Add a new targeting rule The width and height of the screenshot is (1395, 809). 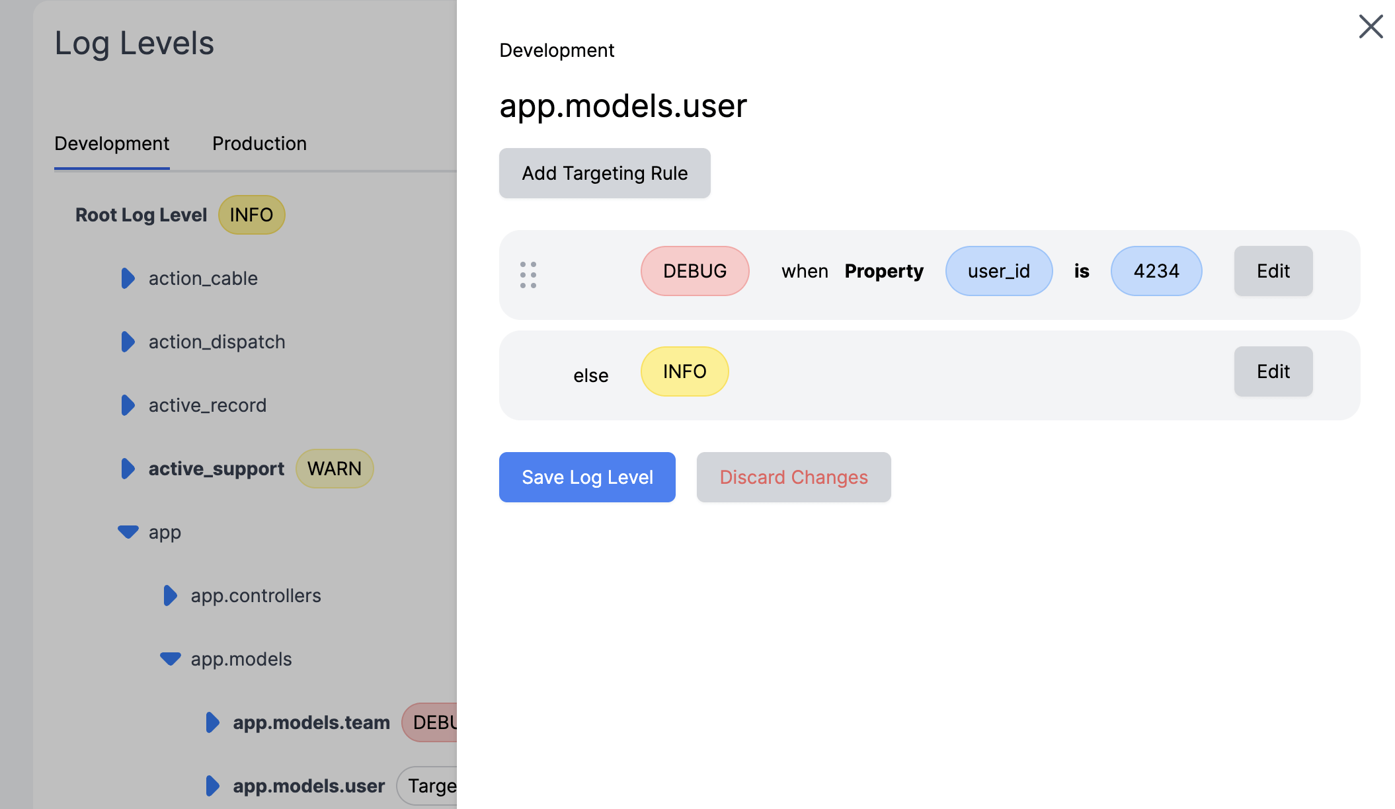tap(604, 173)
